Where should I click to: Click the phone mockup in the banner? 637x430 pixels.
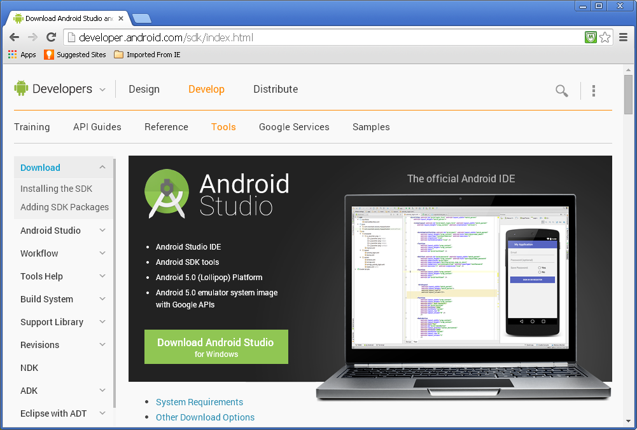[533, 283]
